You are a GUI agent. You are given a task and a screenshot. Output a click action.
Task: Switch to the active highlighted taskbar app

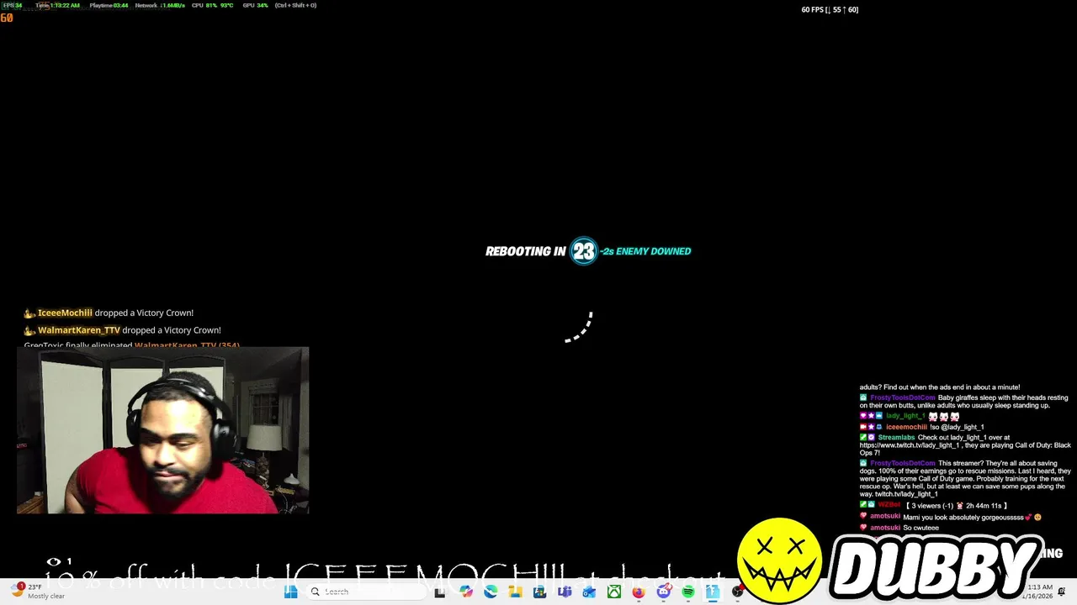tap(713, 592)
